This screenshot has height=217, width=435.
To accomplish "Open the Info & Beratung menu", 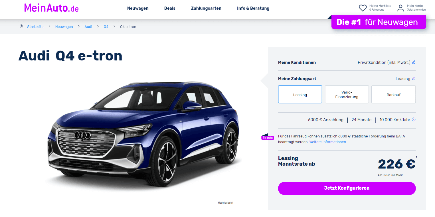I will click(253, 8).
